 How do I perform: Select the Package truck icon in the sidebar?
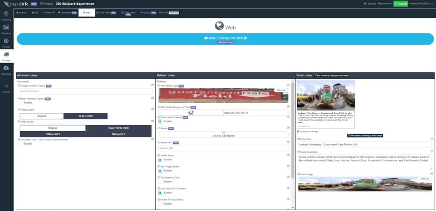(6, 55)
